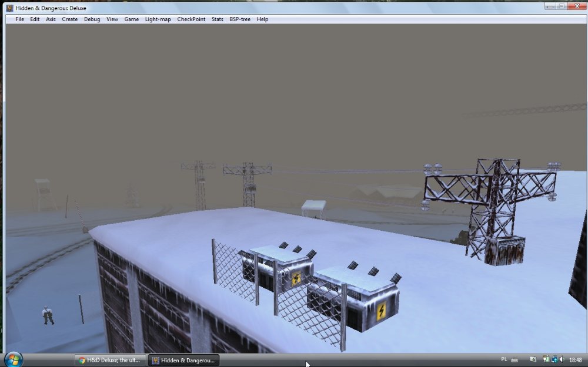This screenshot has width=588, height=367.
Task: Maximize the Hidden & Dangerous Deluxe window
Action: [562, 6]
